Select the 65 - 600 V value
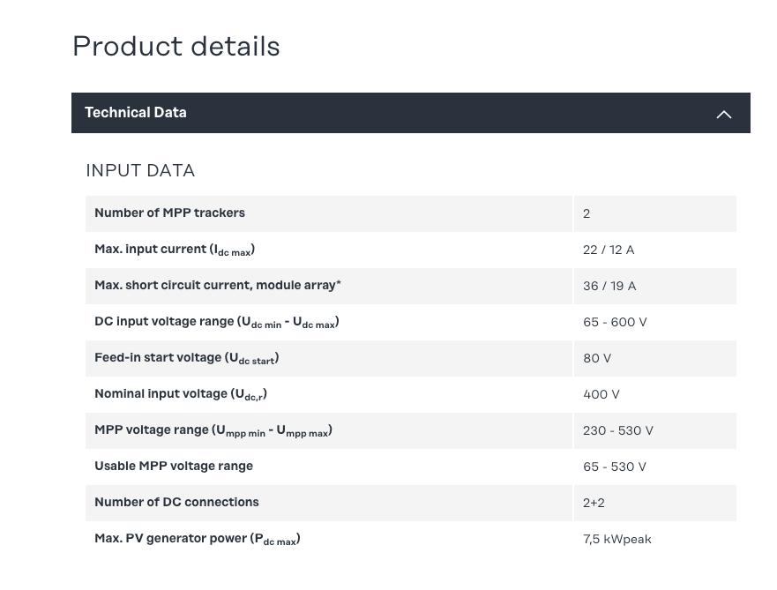This screenshot has height=590, width=777. (x=615, y=323)
